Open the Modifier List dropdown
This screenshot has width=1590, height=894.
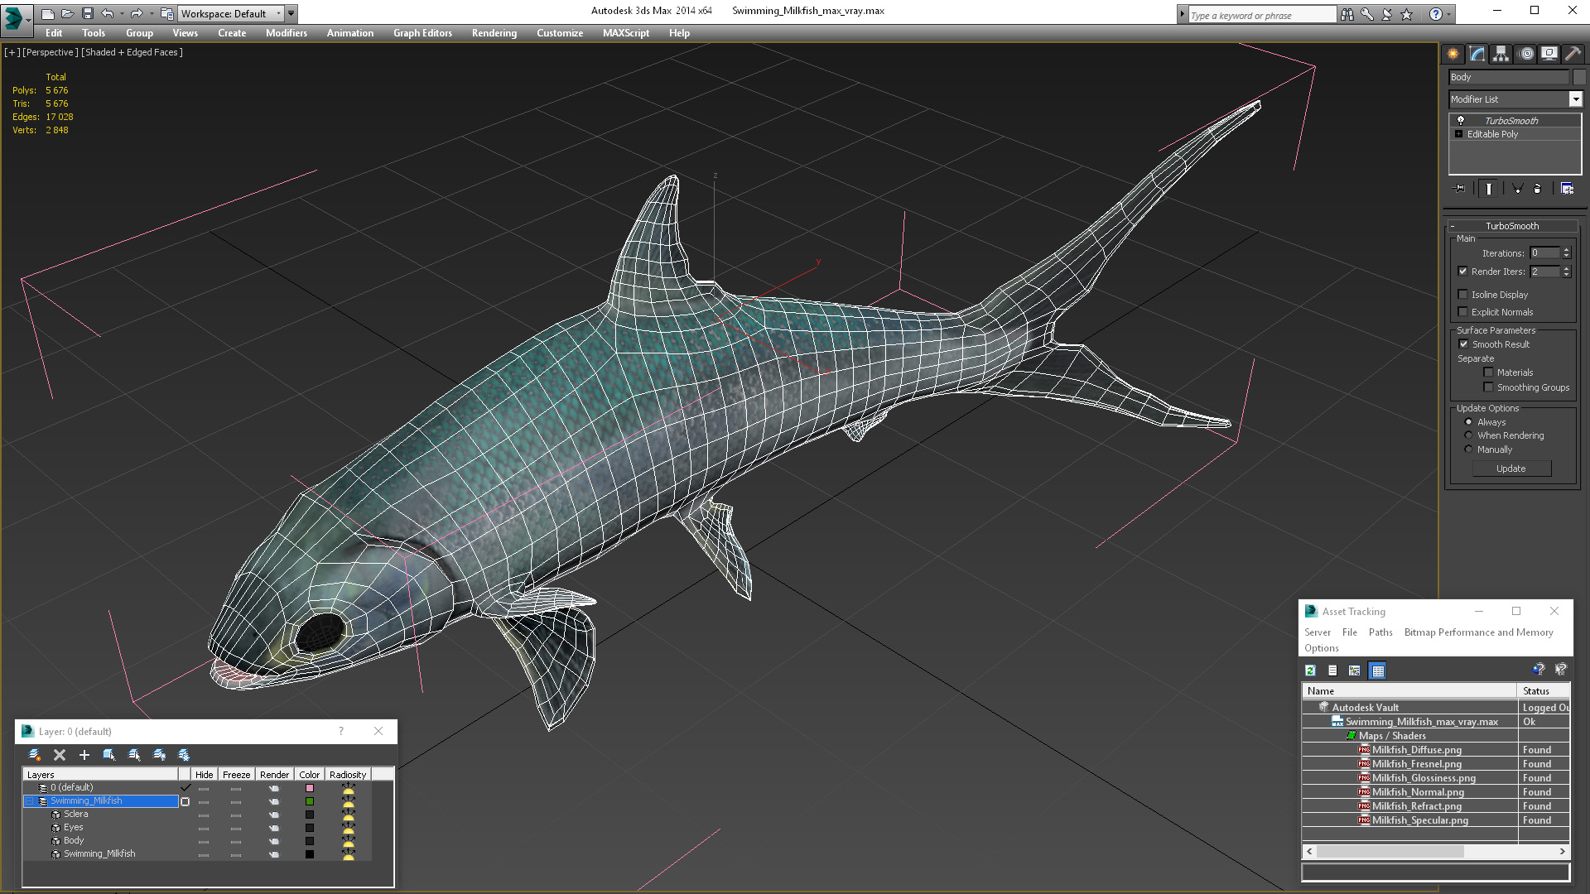click(x=1575, y=99)
